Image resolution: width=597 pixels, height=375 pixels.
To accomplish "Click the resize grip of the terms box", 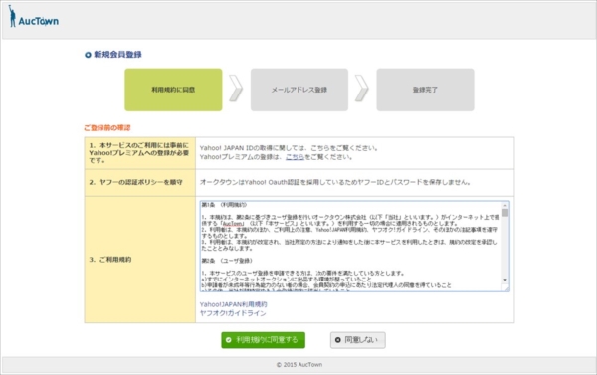I will coord(506,288).
